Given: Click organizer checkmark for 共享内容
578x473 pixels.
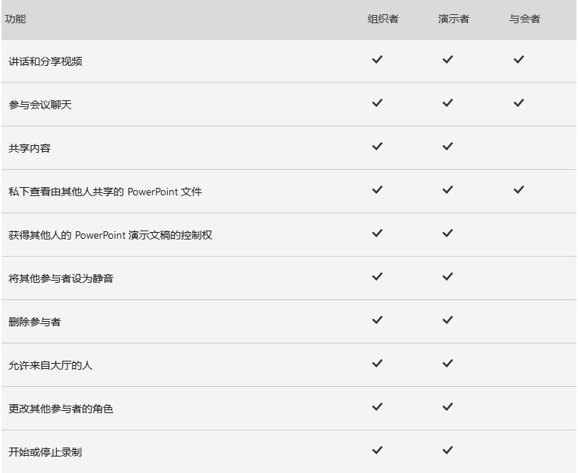Looking at the screenshot, I should click(x=377, y=146).
